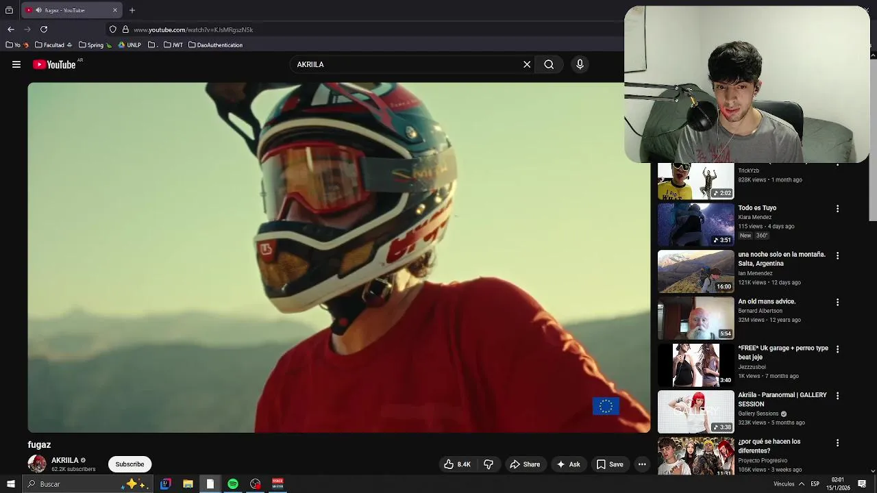Open the TrickYzb recommended video thumbnail

coord(695,181)
